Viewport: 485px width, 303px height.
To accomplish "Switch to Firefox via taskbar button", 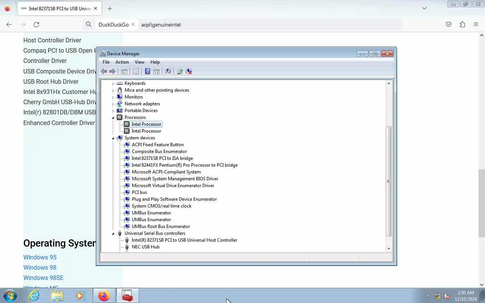I will 104,295.
